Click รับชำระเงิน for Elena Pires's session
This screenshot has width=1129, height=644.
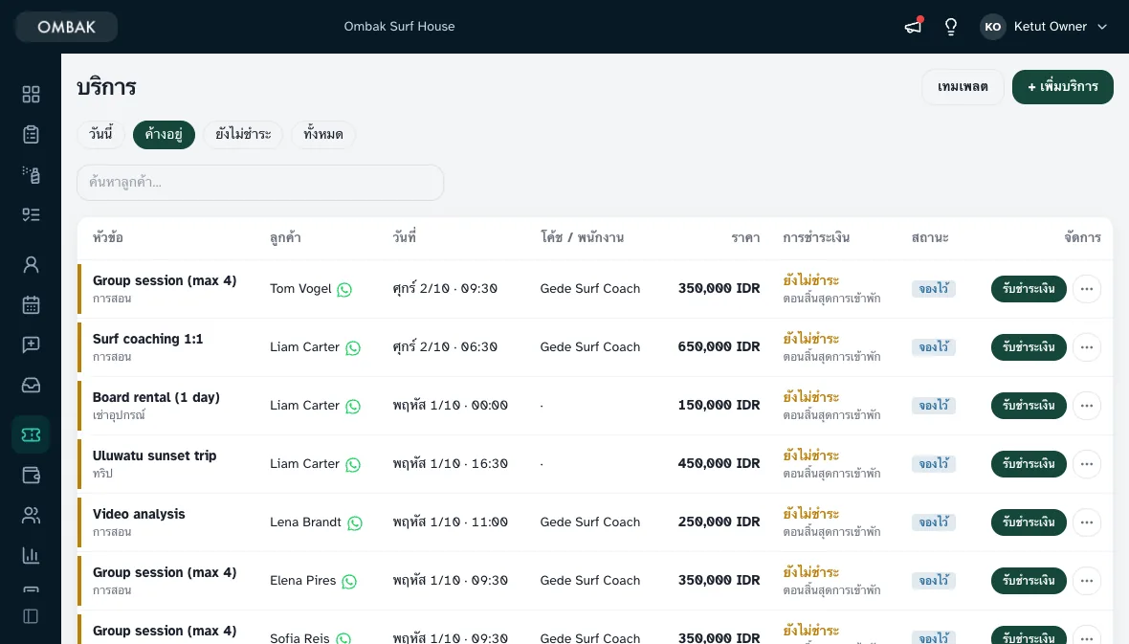tap(1029, 581)
